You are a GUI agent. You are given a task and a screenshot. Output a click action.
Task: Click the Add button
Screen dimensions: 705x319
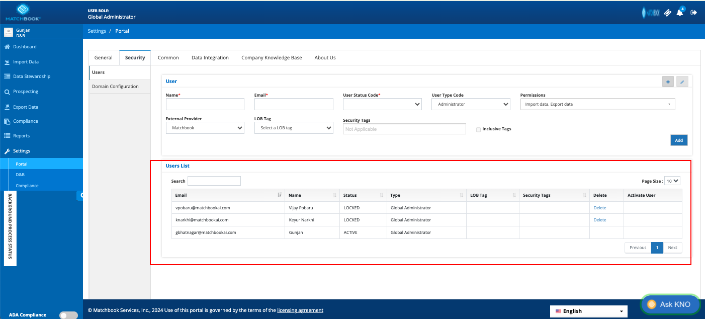pos(679,140)
